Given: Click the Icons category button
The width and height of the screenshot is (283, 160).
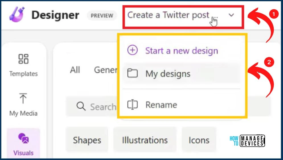Looking at the screenshot, I should 199,140.
